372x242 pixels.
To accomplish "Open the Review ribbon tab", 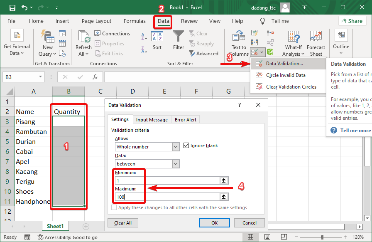I will click(189, 21).
